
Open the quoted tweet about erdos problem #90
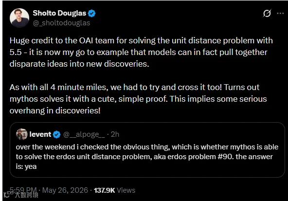point(147,150)
